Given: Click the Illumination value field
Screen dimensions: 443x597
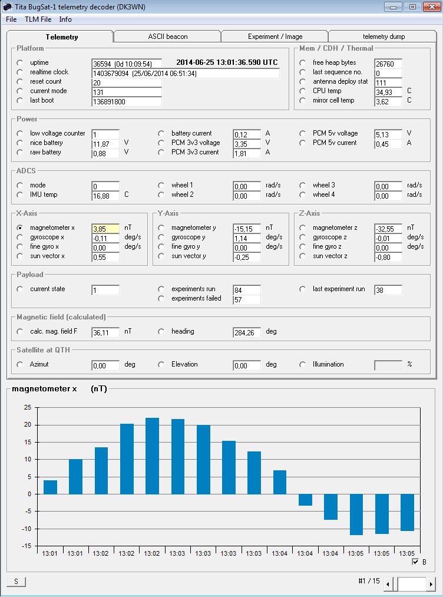Looking at the screenshot, I should (x=388, y=365).
